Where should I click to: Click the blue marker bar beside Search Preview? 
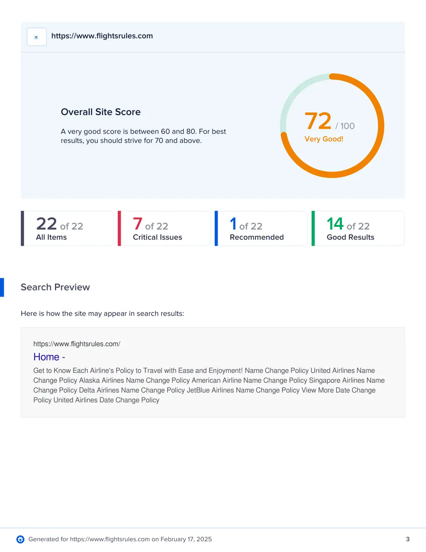[x=2, y=287]
